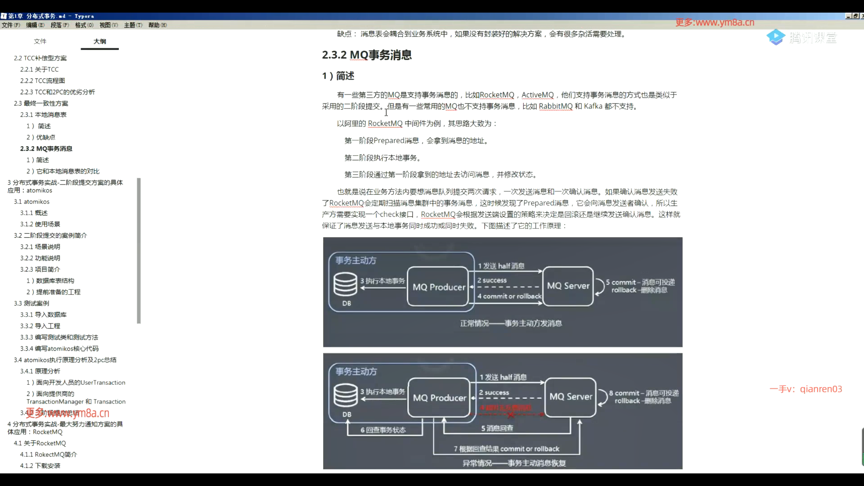The image size is (864, 486).
Task: Select 2）它和本地消息表的对比 outline item
Action: 63,171
